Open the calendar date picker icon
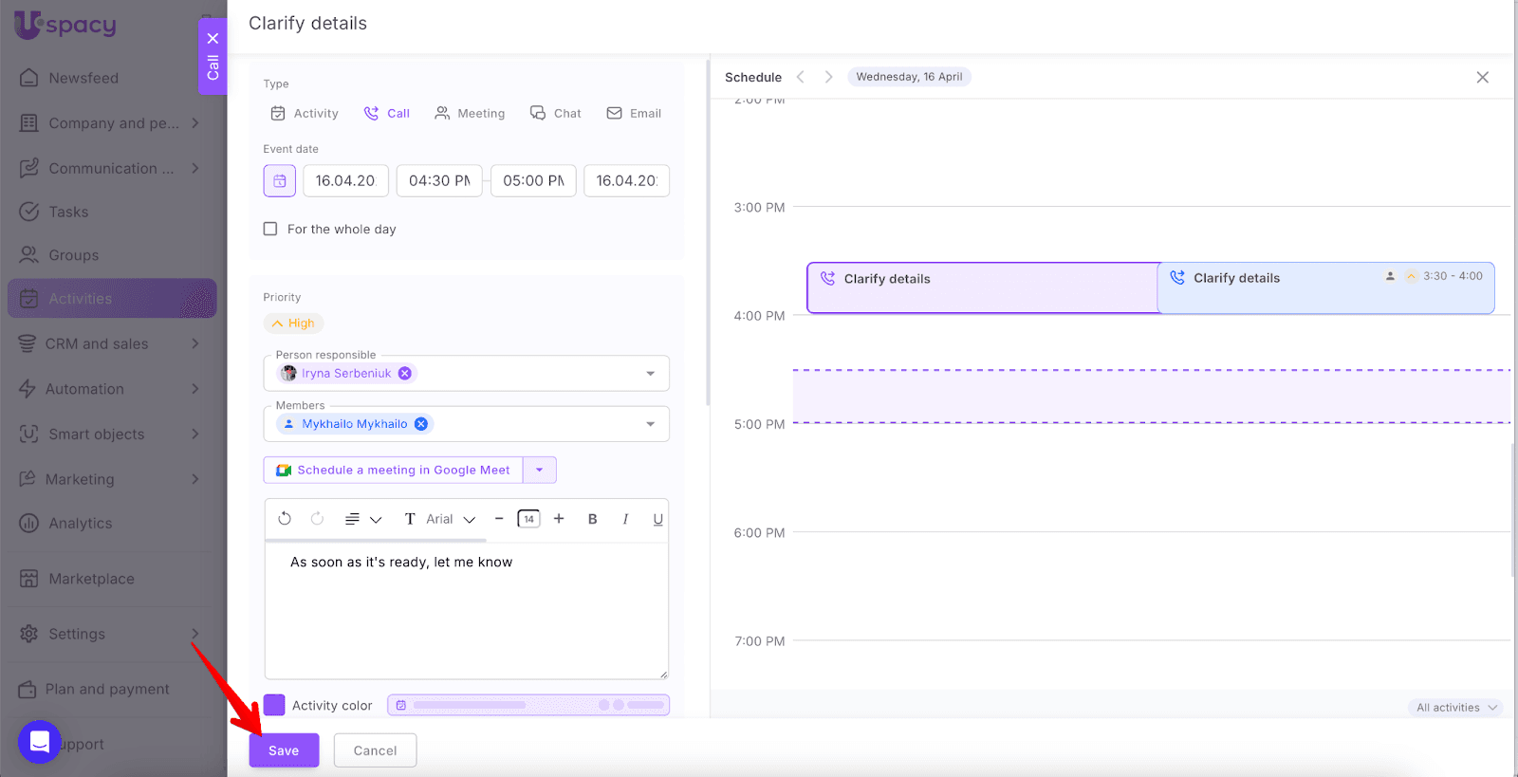 click(x=280, y=181)
